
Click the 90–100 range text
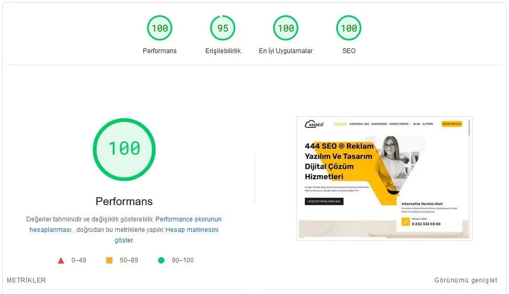point(182,260)
